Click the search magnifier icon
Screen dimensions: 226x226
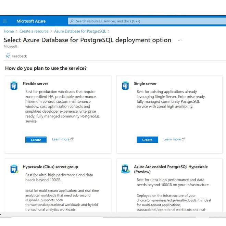tap(72, 21)
